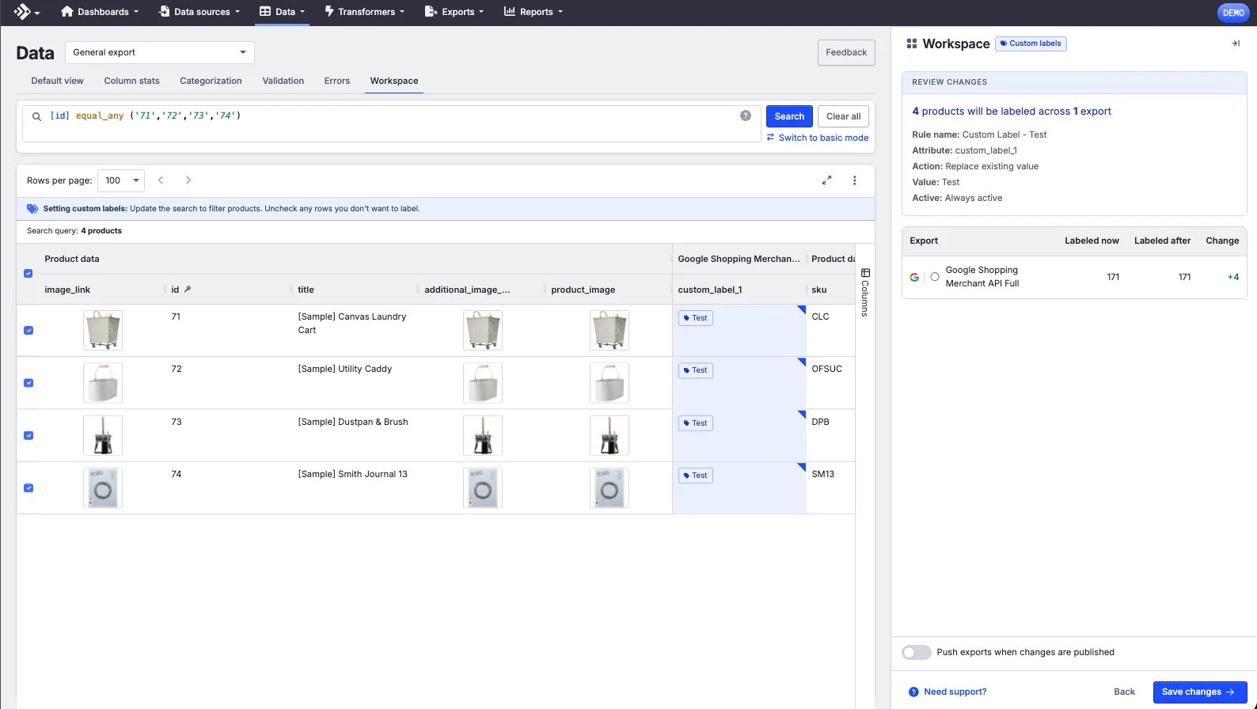Expand the table to fullscreen
Image resolution: width=1257 pixels, height=709 pixels.
pos(826,180)
